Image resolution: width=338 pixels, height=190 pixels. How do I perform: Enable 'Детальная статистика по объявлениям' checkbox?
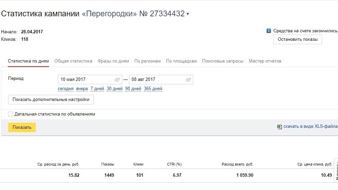(x=11, y=114)
